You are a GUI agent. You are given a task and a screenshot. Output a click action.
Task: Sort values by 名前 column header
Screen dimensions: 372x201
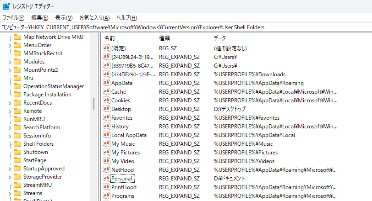coord(129,38)
